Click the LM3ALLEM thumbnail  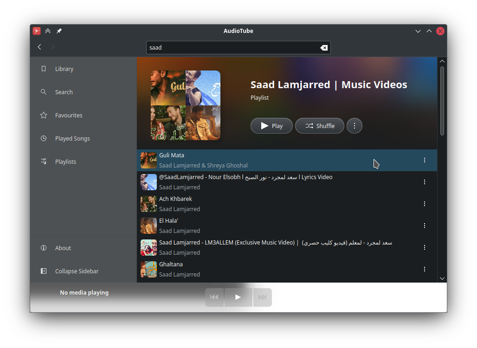coord(148,247)
